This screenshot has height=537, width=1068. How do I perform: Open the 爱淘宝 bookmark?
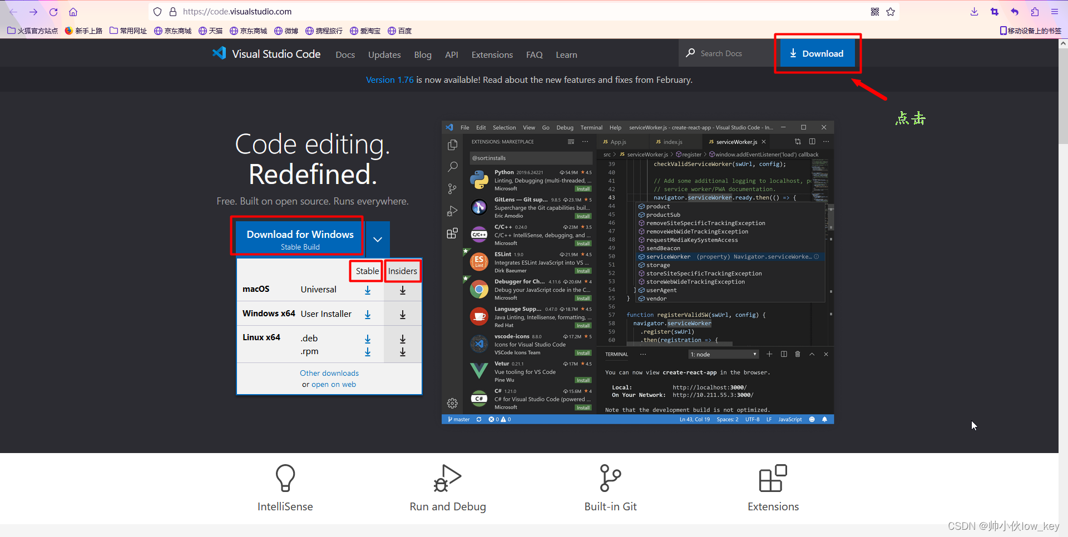point(365,31)
